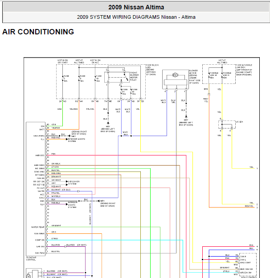
Task: Click the '2009 Nissan Altima' title
Action: coord(136,7)
